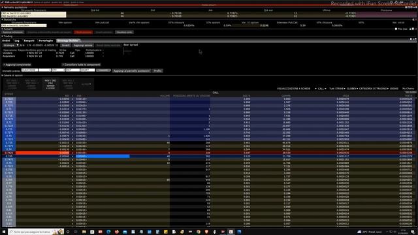Switch to the Log tab
This screenshot has width=418, height=235.
(17, 40)
